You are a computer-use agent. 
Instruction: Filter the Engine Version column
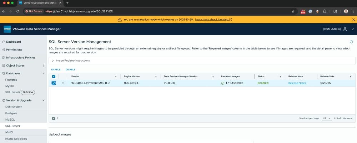click(156, 76)
